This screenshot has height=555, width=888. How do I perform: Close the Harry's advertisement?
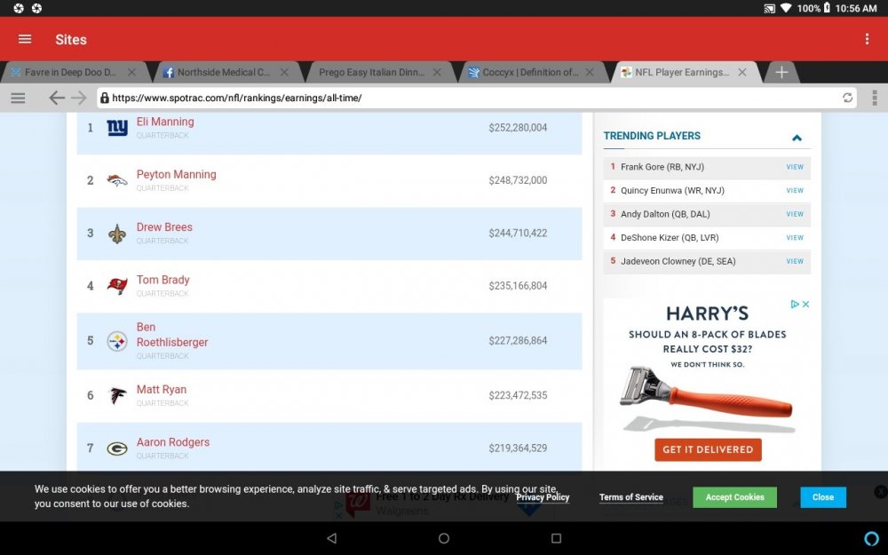click(805, 304)
